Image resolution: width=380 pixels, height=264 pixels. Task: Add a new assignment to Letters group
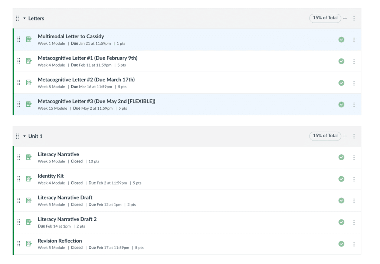345,18
